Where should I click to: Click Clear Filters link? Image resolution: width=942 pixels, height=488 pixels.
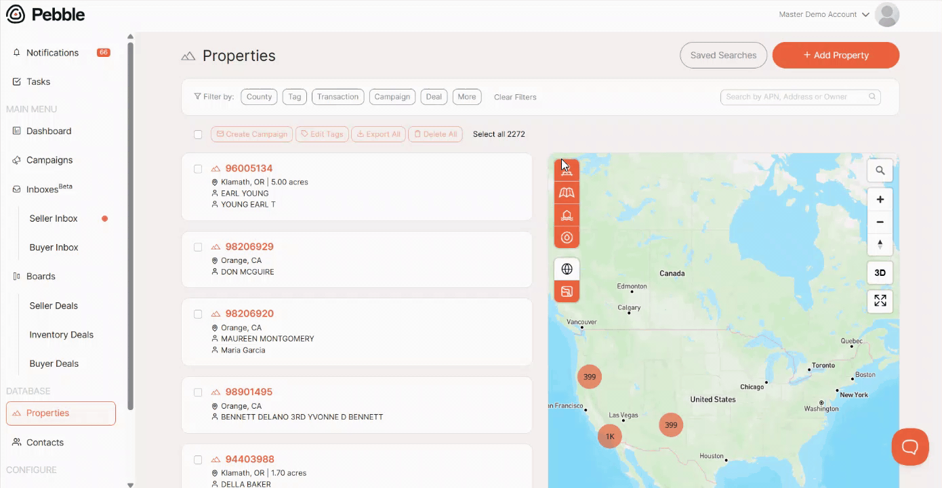[x=515, y=97]
